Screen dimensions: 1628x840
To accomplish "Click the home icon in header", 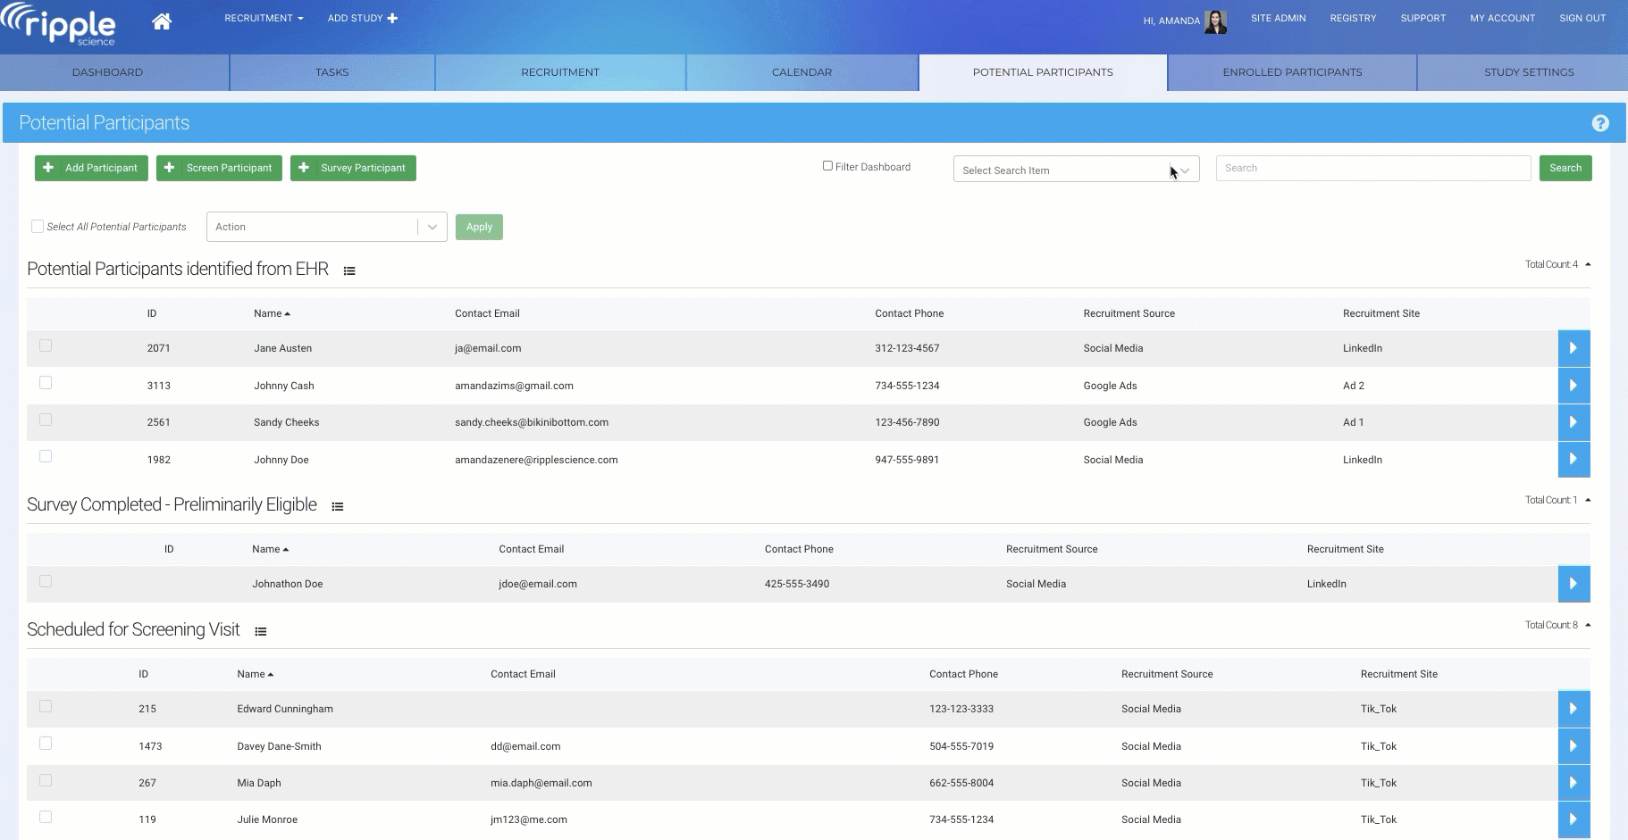I will tap(162, 21).
